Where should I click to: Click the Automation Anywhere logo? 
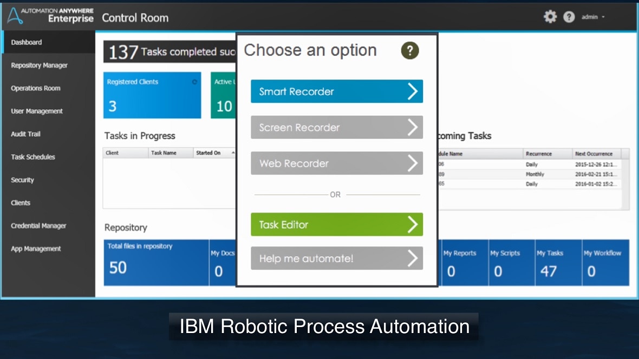point(50,16)
